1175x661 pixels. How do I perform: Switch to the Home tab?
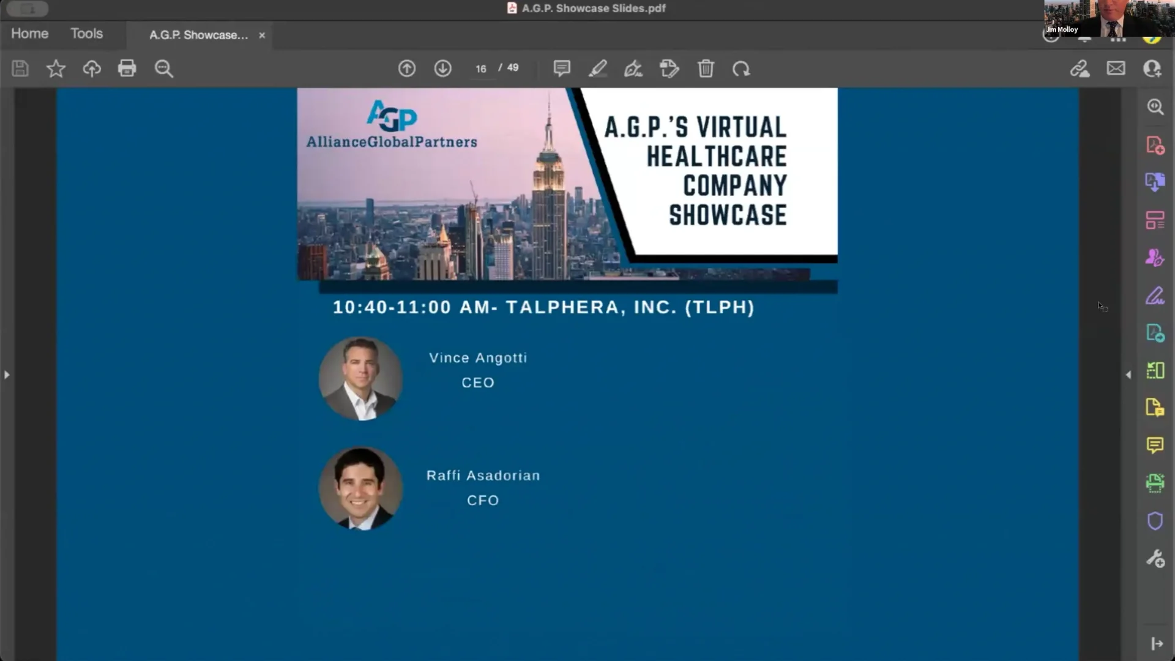tap(29, 34)
